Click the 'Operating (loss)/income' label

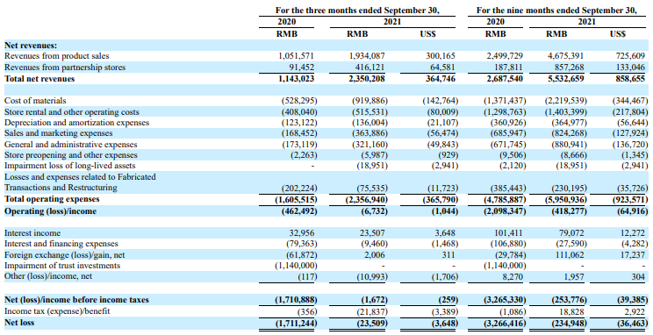[50, 211]
